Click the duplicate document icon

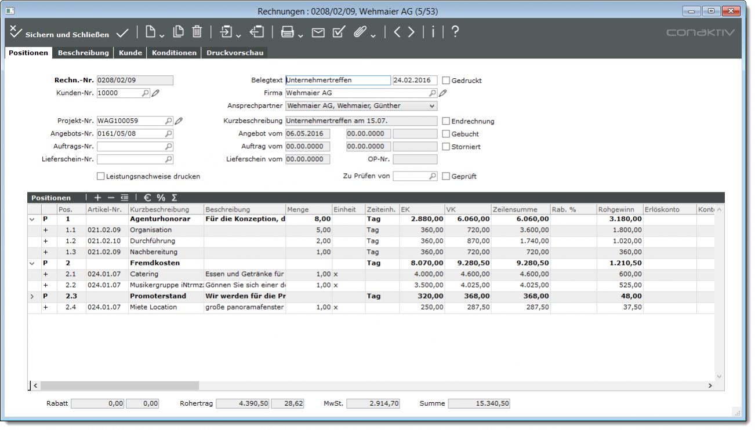[179, 32]
